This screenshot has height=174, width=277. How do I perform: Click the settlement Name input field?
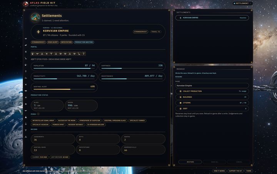(212, 86)
